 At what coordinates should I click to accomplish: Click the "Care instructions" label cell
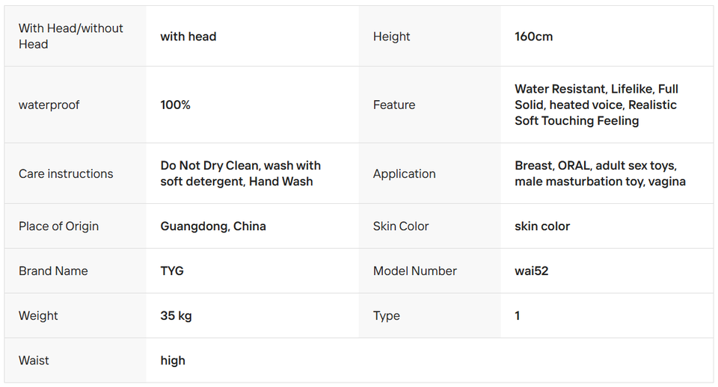tap(66, 173)
